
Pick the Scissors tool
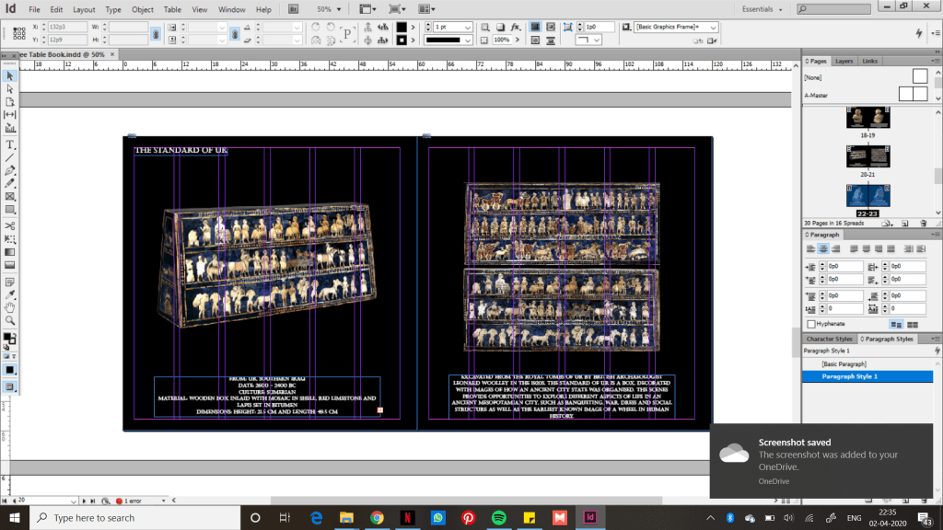tap(10, 225)
